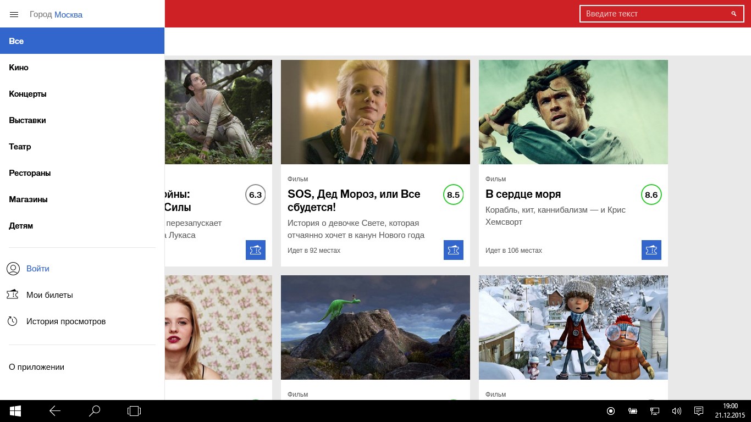The image size is (751, 422).
Task: Open the 8.5 rating circle
Action: click(454, 195)
